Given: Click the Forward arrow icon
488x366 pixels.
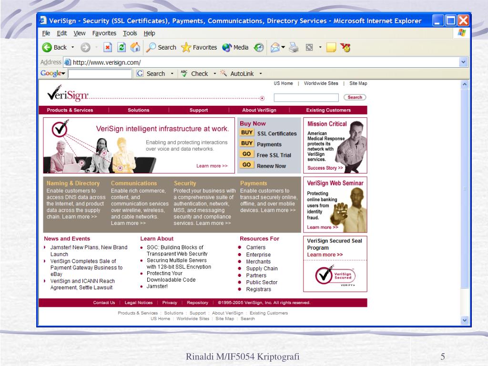Looking at the screenshot, I should coord(85,47).
